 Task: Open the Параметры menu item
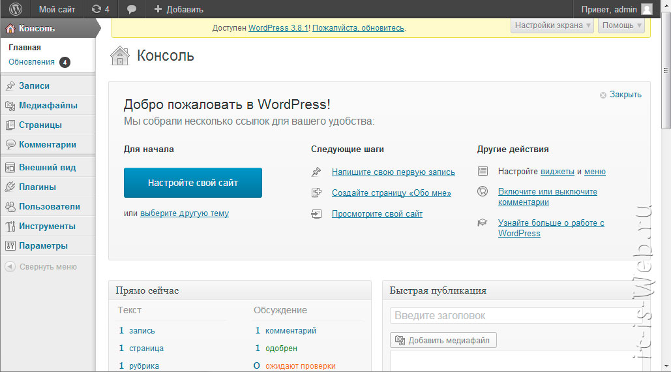coord(48,246)
